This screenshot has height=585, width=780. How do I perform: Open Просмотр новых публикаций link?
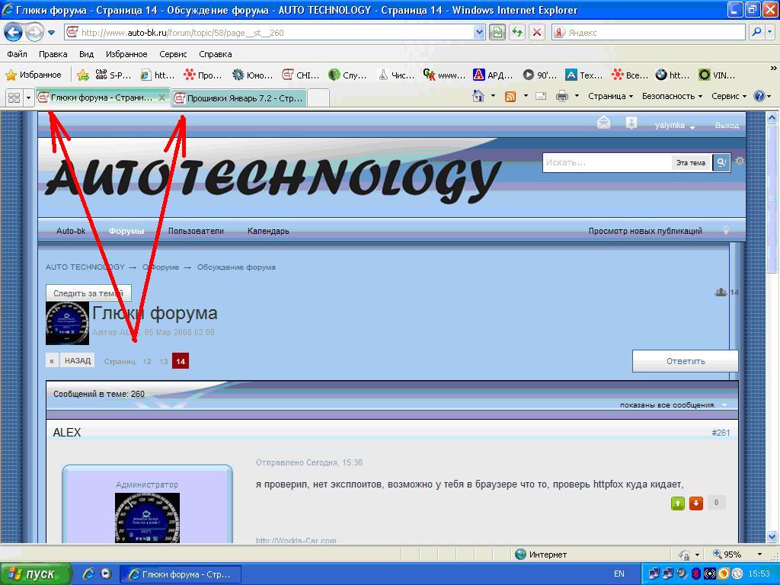pyautogui.click(x=645, y=231)
